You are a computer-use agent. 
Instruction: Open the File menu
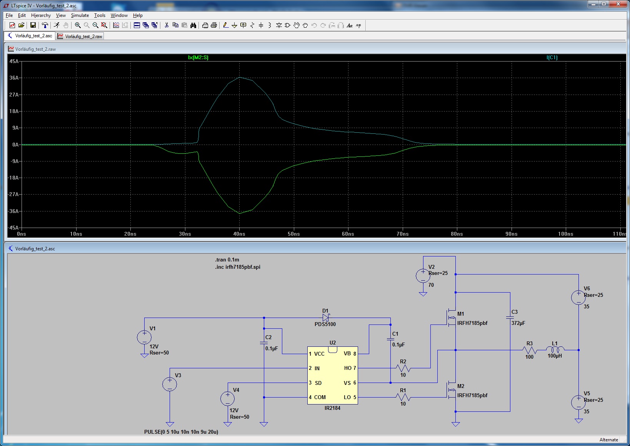[x=9, y=15]
